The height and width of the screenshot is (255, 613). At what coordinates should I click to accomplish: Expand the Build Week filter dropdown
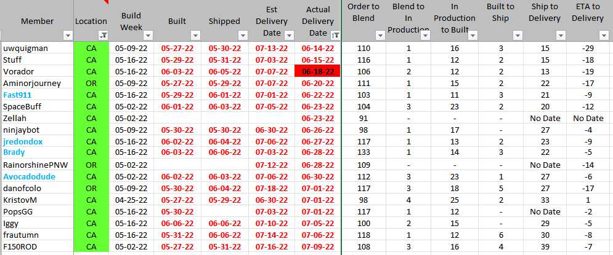coord(148,35)
